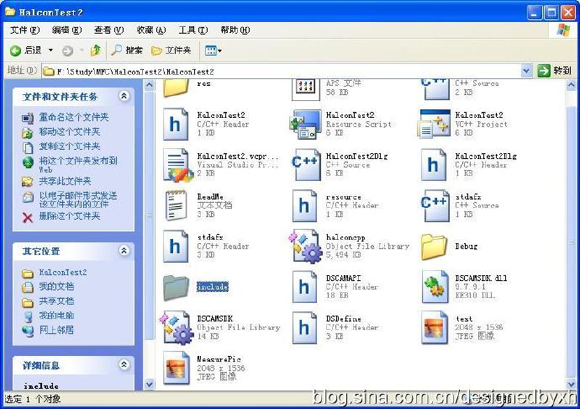Click the file list scroll up arrow
Viewport: 580px width, 409px height.
pos(571,85)
